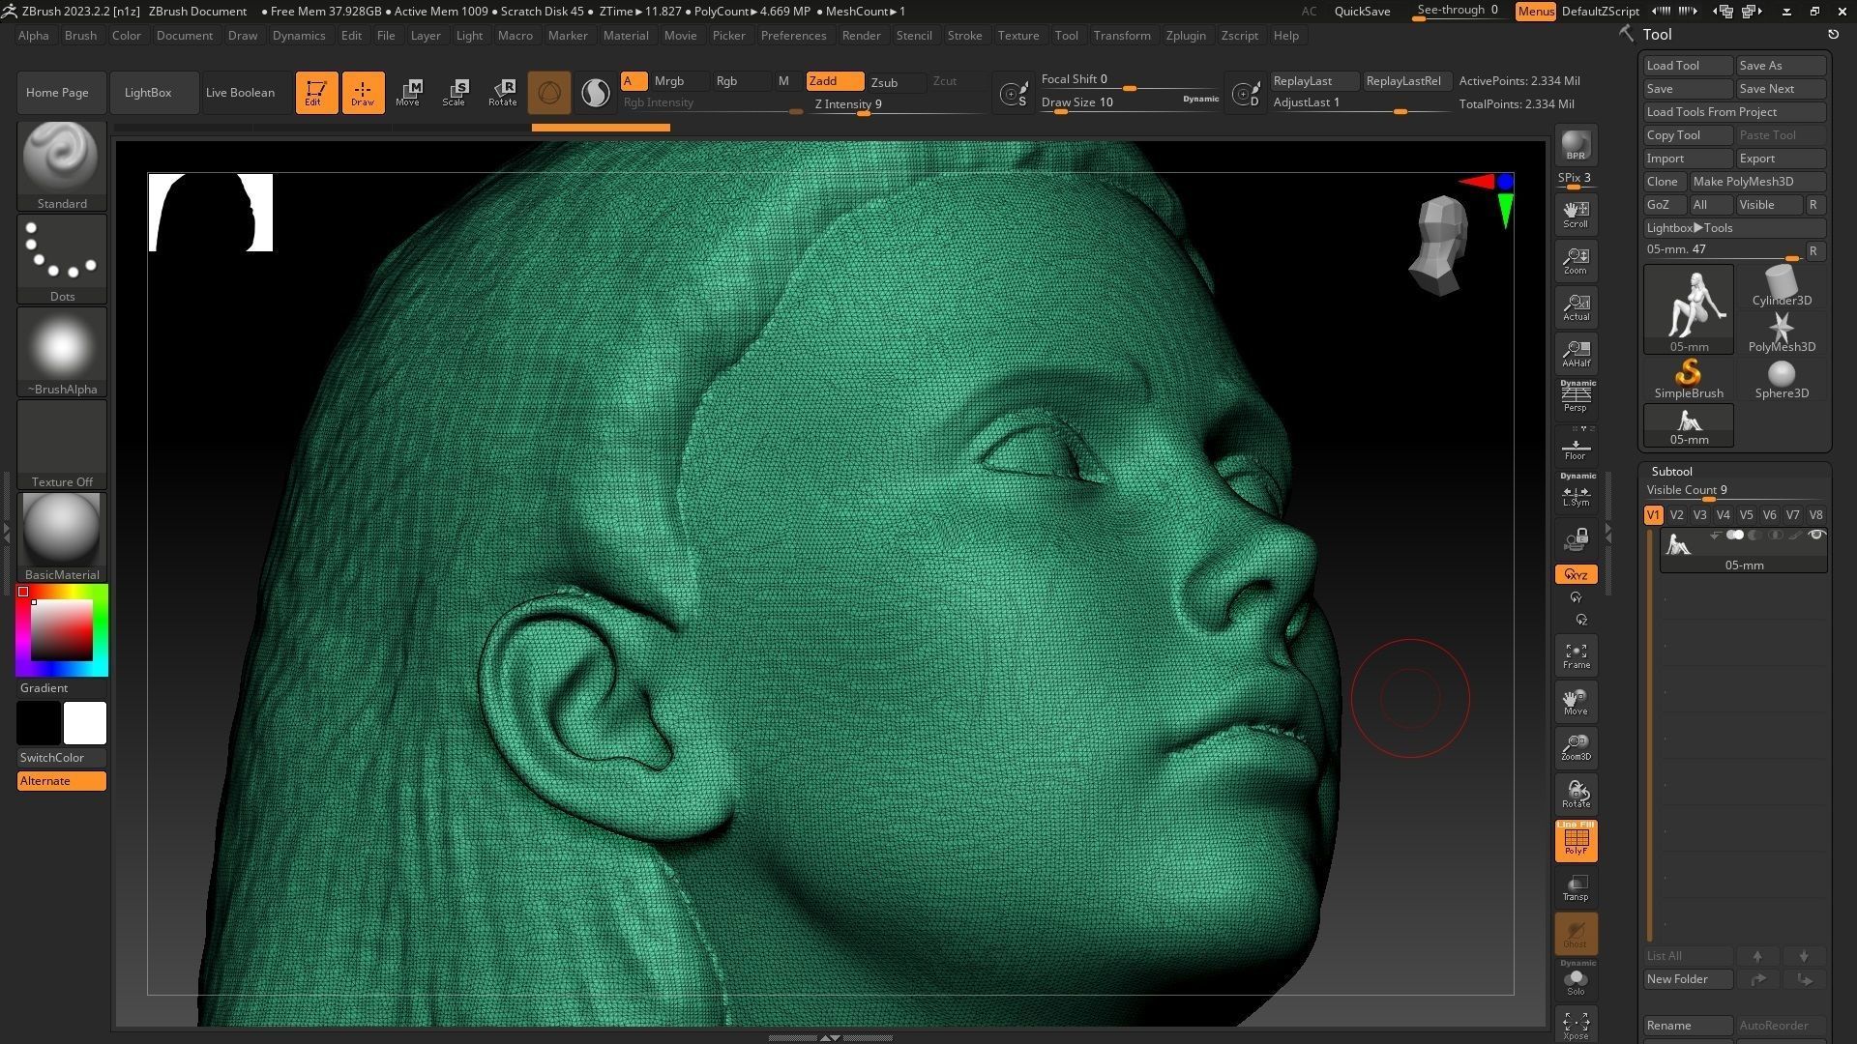Select the Rotate mode icon in top toolbar

tap(502, 93)
